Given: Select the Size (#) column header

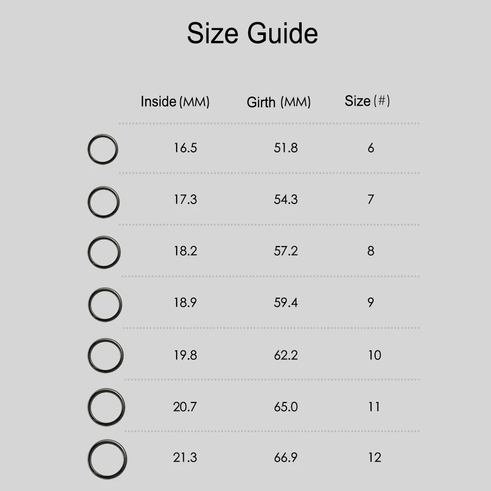Looking at the screenshot, I should coord(367,101).
